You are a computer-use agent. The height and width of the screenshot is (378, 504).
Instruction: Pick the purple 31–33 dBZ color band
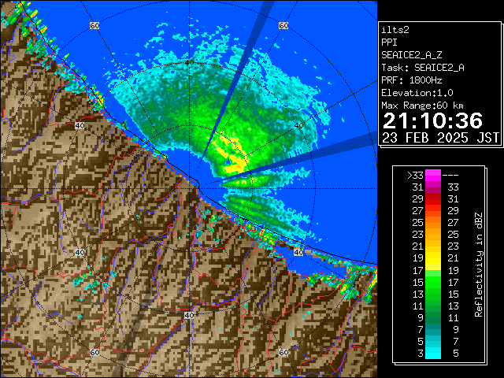(433, 187)
